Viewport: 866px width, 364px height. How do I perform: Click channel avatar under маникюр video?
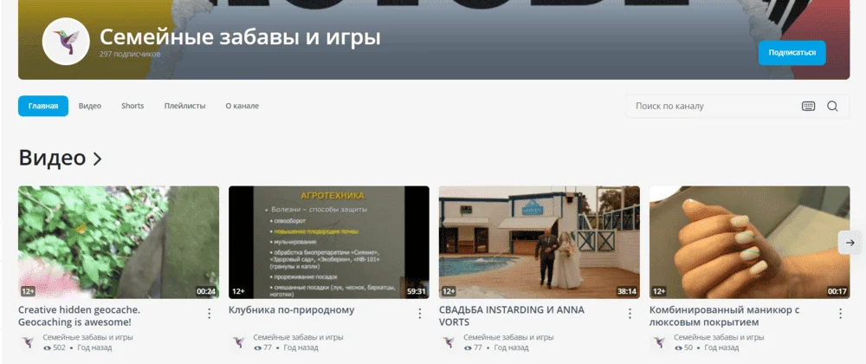(x=659, y=342)
